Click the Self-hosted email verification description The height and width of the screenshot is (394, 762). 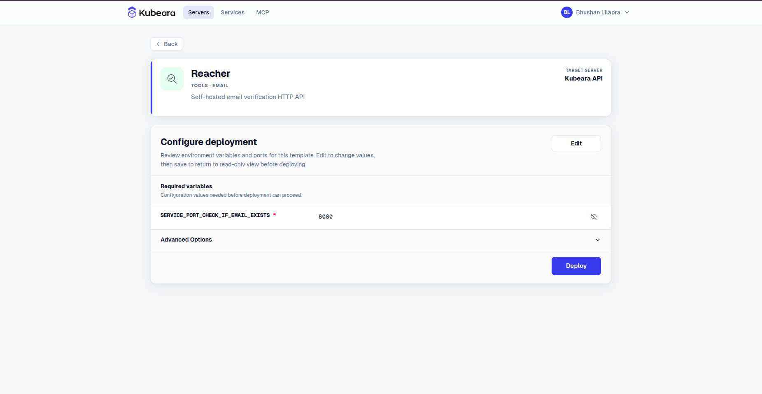click(248, 97)
